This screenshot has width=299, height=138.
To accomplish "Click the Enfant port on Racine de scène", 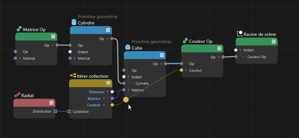I will coord(236,50).
